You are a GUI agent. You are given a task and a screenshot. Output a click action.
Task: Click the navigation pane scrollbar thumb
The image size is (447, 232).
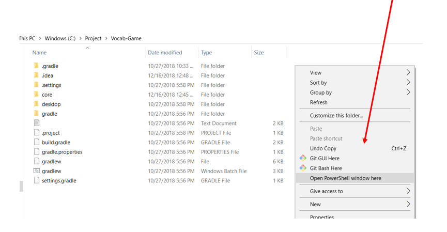(x=21, y=187)
